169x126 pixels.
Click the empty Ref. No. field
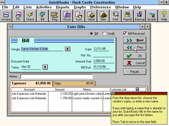(x=103, y=55)
